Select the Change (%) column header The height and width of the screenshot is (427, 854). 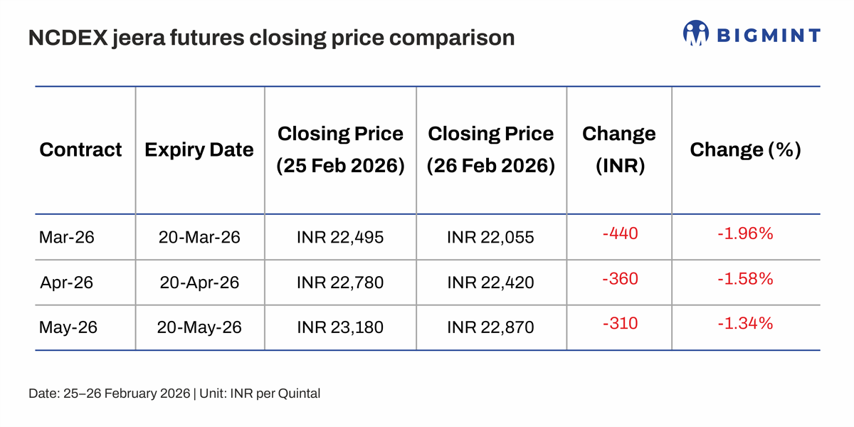click(x=745, y=150)
